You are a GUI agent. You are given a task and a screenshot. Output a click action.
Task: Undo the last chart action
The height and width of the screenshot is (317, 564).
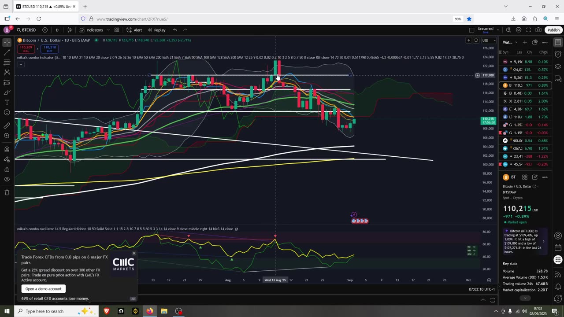tap(175, 30)
